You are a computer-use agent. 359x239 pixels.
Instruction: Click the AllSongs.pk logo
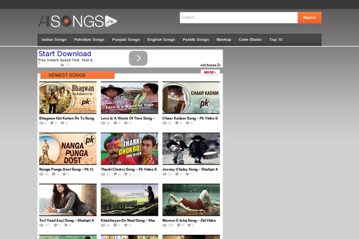pos(78,22)
